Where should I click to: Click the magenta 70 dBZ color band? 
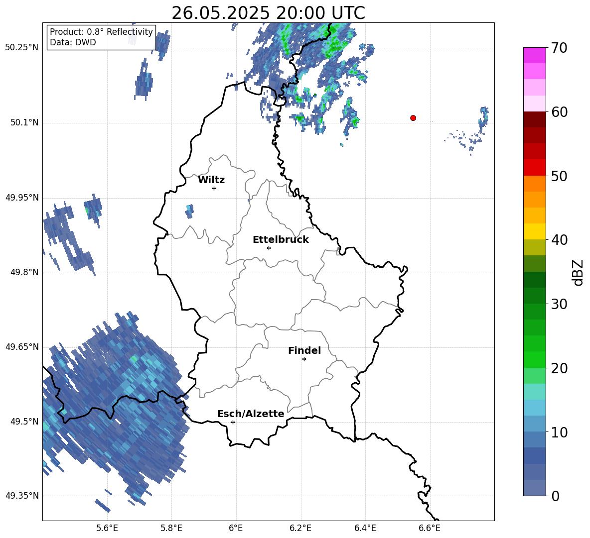(x=534, y=55)
